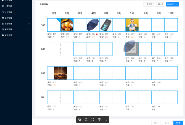Image resolution: width=185 pixels, height=125 pixels.
Task: Toggle the checked corner of slot 401
Action: pyautogui.click(x=59, y=20)
